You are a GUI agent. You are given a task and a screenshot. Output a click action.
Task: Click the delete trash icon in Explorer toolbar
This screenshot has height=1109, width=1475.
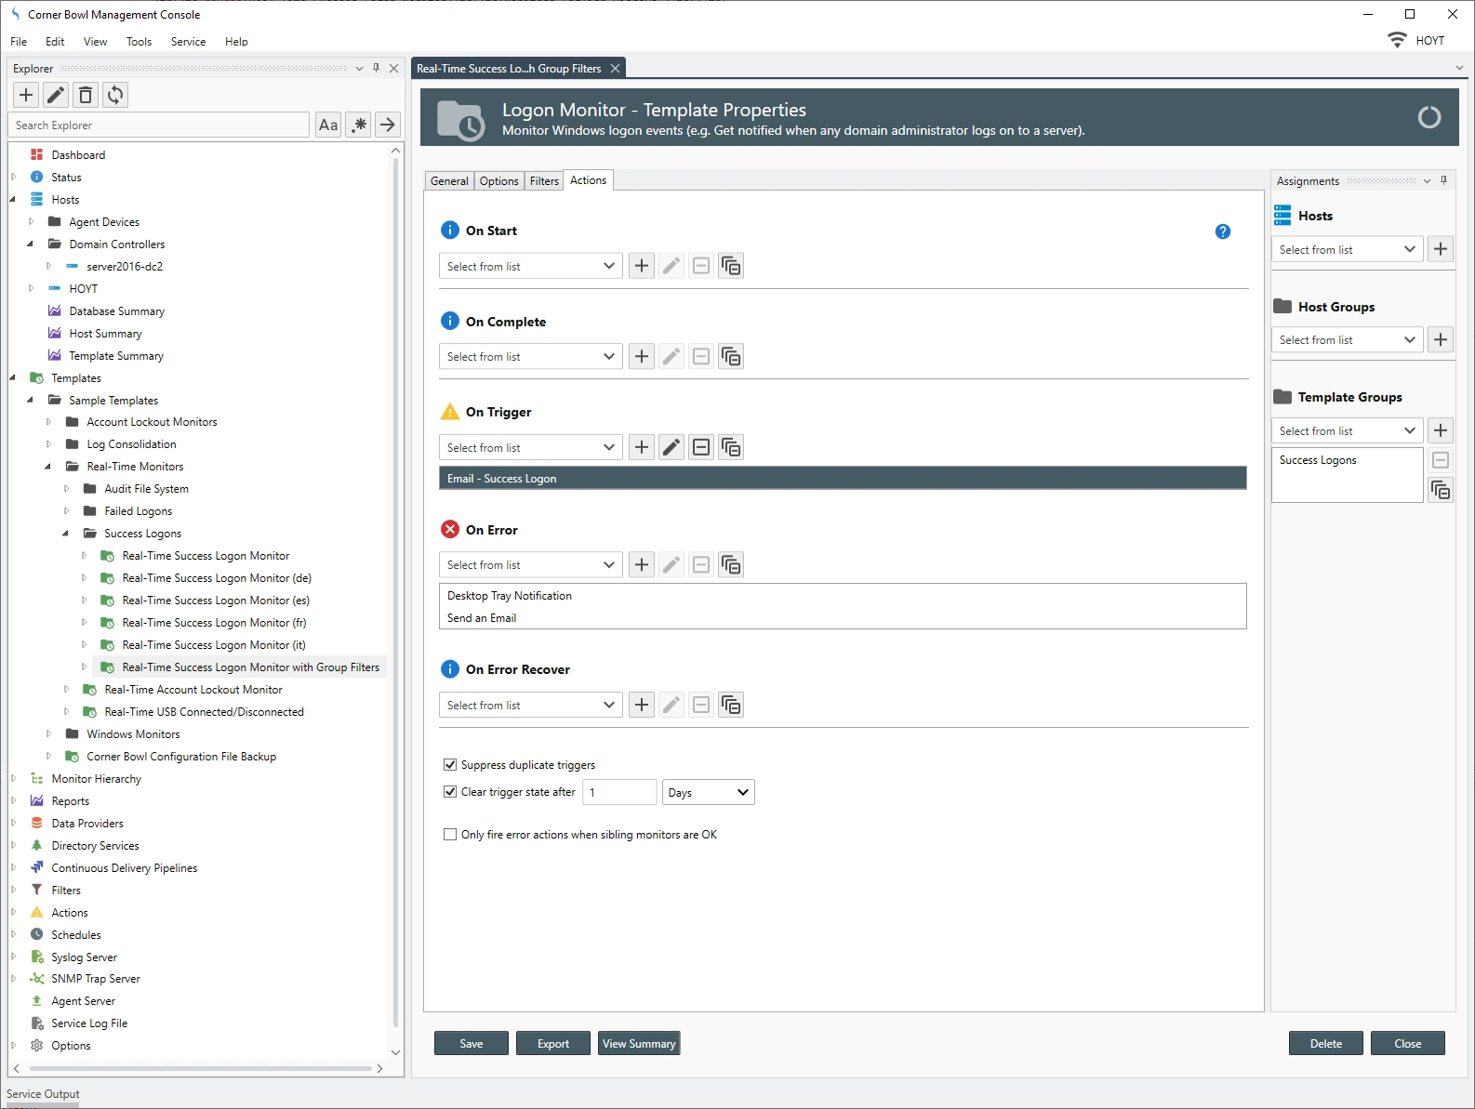[x=86, y=95]
